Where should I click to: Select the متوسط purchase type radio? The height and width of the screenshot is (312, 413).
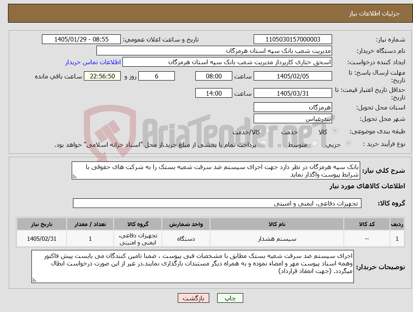(x=315, y=143)
